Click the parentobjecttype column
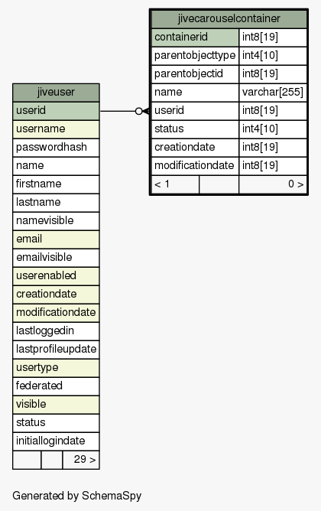The width and height of the screenshot is (321, 511). [195, 56]
